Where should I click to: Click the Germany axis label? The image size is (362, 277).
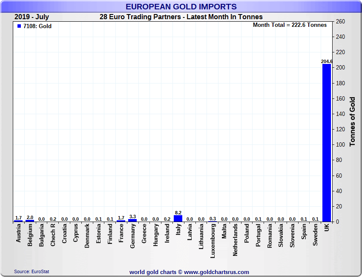132,236
